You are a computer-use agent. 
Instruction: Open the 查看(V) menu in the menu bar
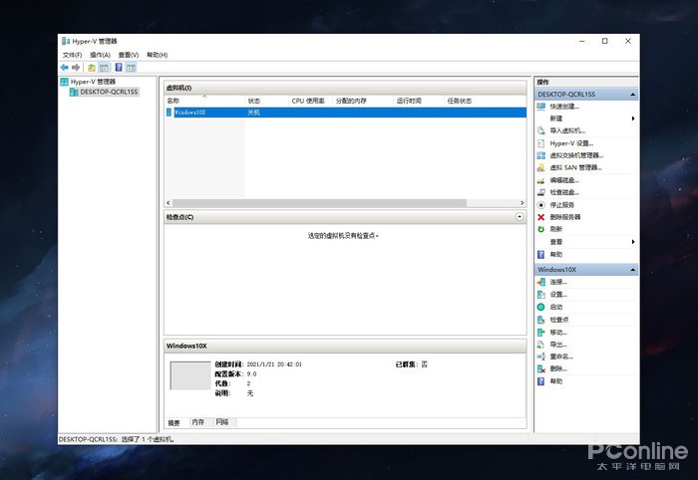(129, 55)
